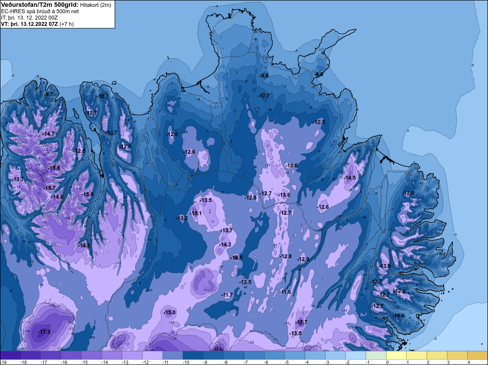Click the -17.3 temperature value
This screenshot has height=365, width=488.
pos(44,332)
